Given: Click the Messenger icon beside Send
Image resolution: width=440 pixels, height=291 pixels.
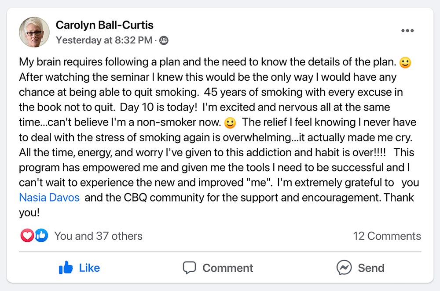Looking at the screenshot, I should (344, 268).
